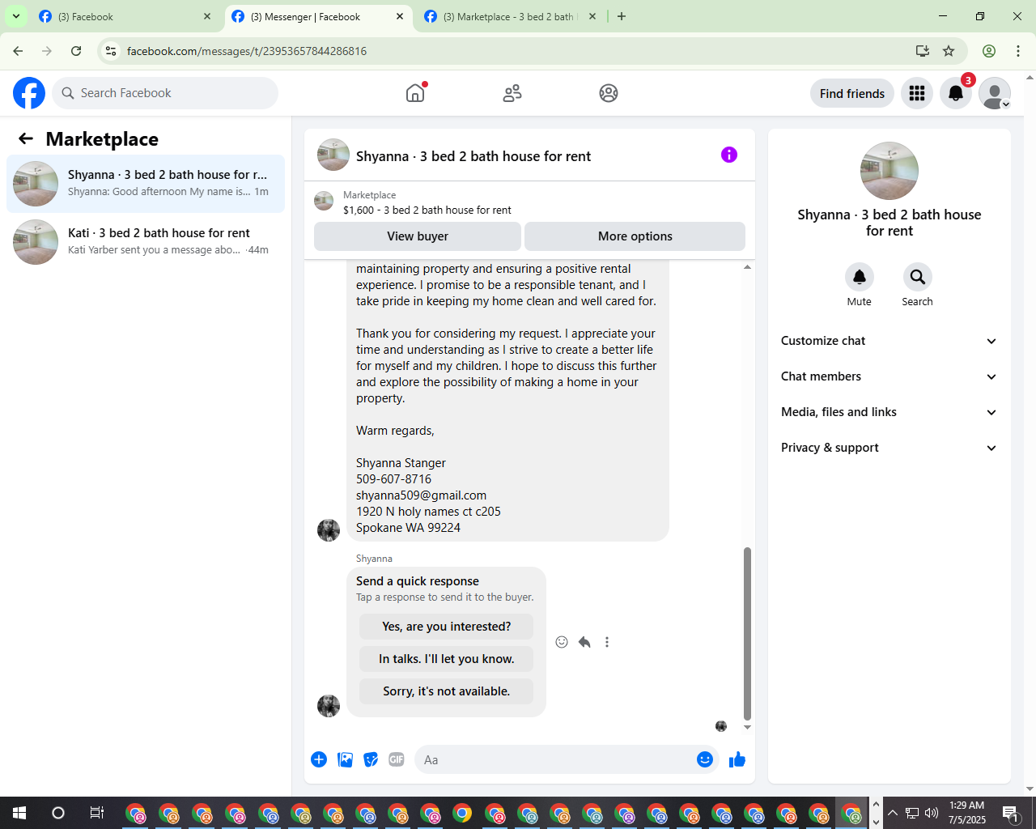Open the Friends icon in top navigation
The height and width of the screenshot is (829, 1036).
[512, 93]
